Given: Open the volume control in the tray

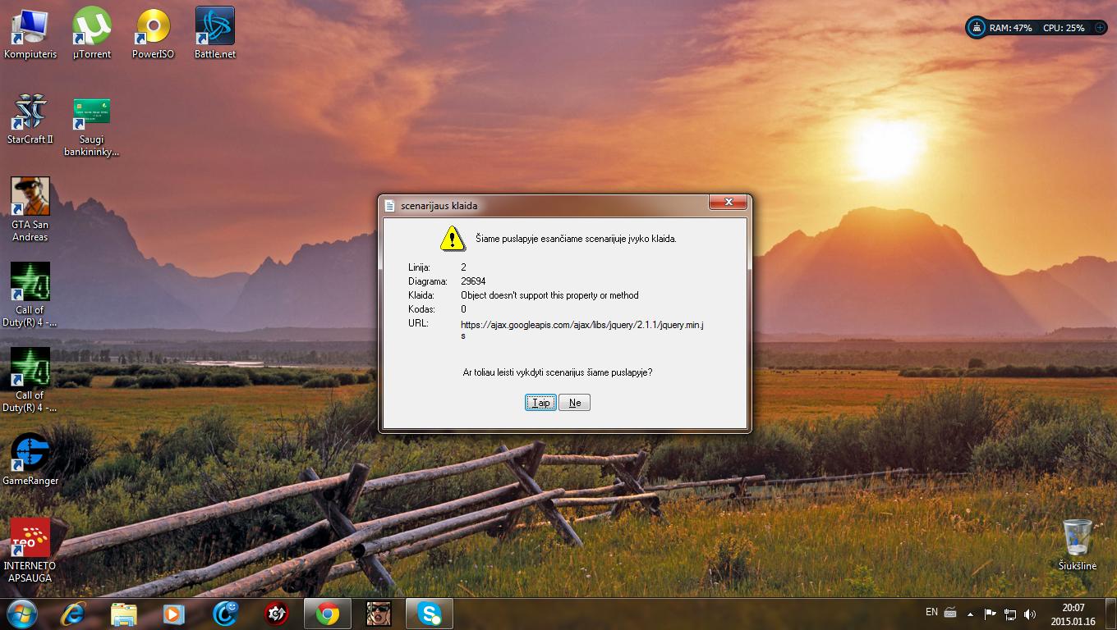Looking at the screenshot, I should pos(1030,614).
